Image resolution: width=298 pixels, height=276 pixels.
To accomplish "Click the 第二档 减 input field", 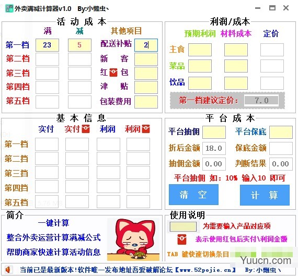I will (79, 59).
